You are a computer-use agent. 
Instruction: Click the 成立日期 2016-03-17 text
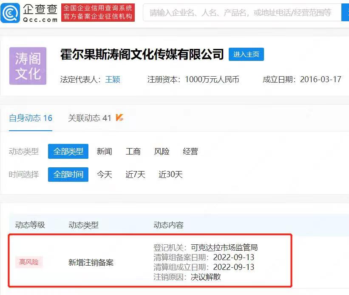302,79
